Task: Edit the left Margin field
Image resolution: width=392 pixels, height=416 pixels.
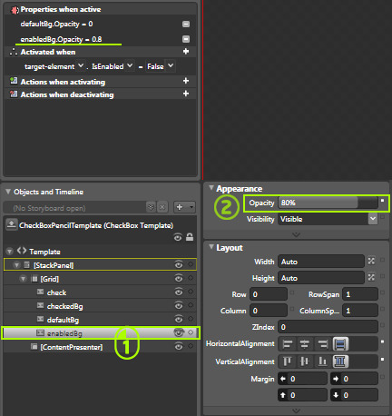Action: pyautogui.click(x=302, y=379)
